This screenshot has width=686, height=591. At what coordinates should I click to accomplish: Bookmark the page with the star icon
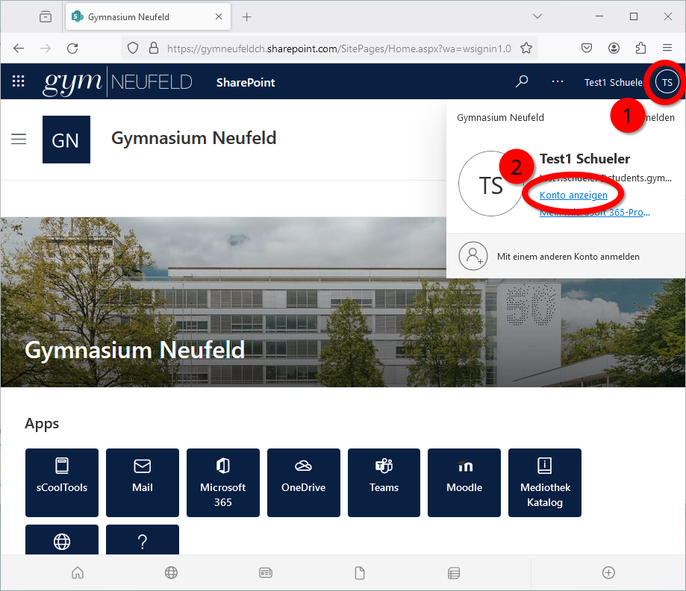point(526,48)
